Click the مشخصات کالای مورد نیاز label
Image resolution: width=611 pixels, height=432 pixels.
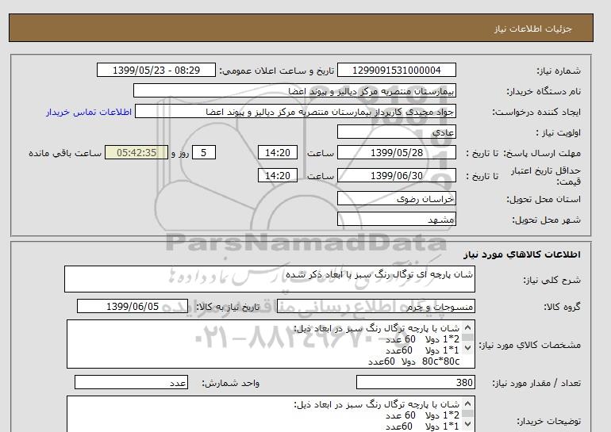click(529, 345)
